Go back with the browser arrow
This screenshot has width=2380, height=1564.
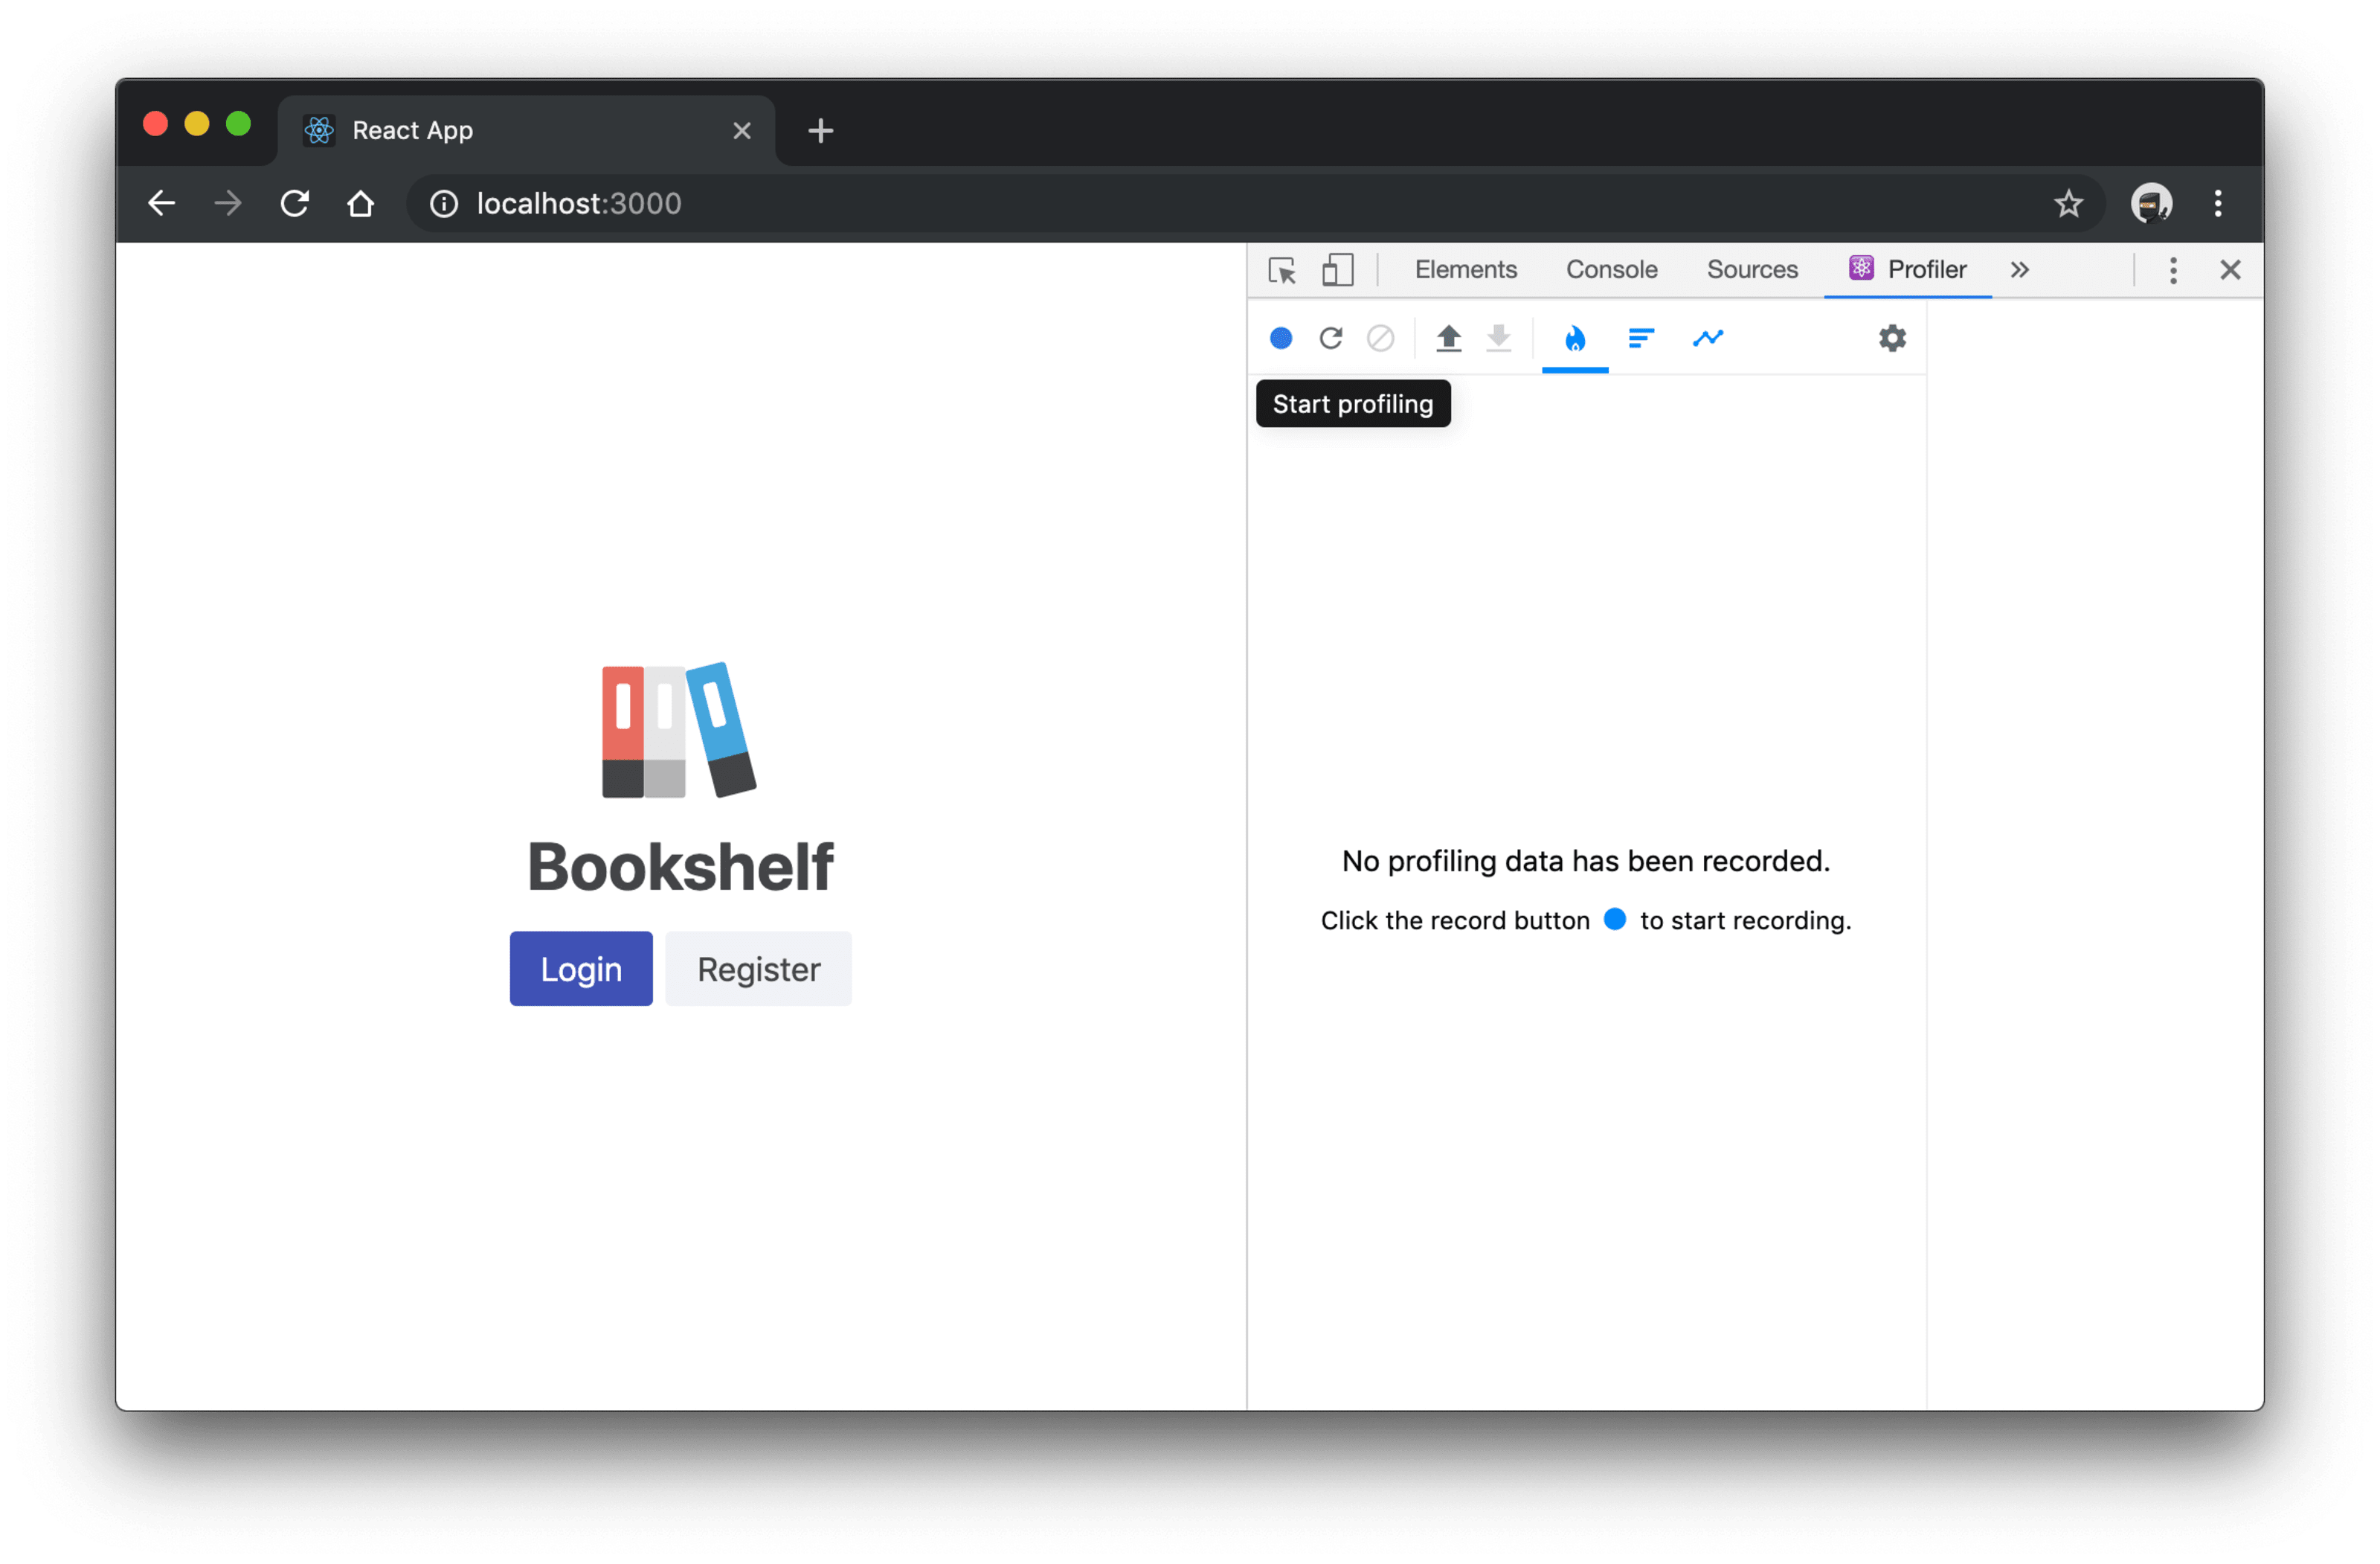click(161, 204)
